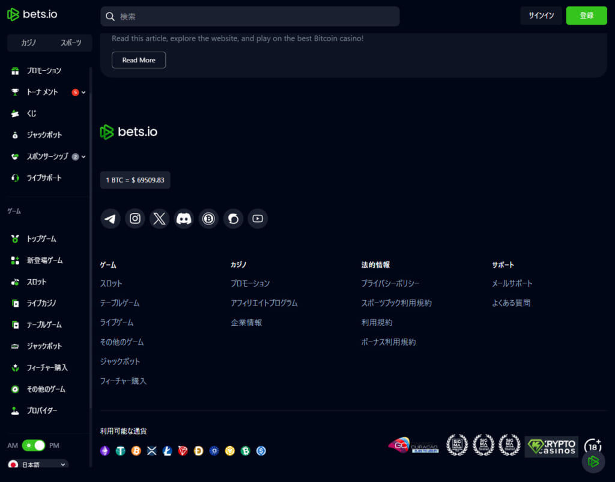This screenshot has width=615, height=482.
Task: Open the メールサポート footer link
Action: pyautogui.click(x=512, y=283)
